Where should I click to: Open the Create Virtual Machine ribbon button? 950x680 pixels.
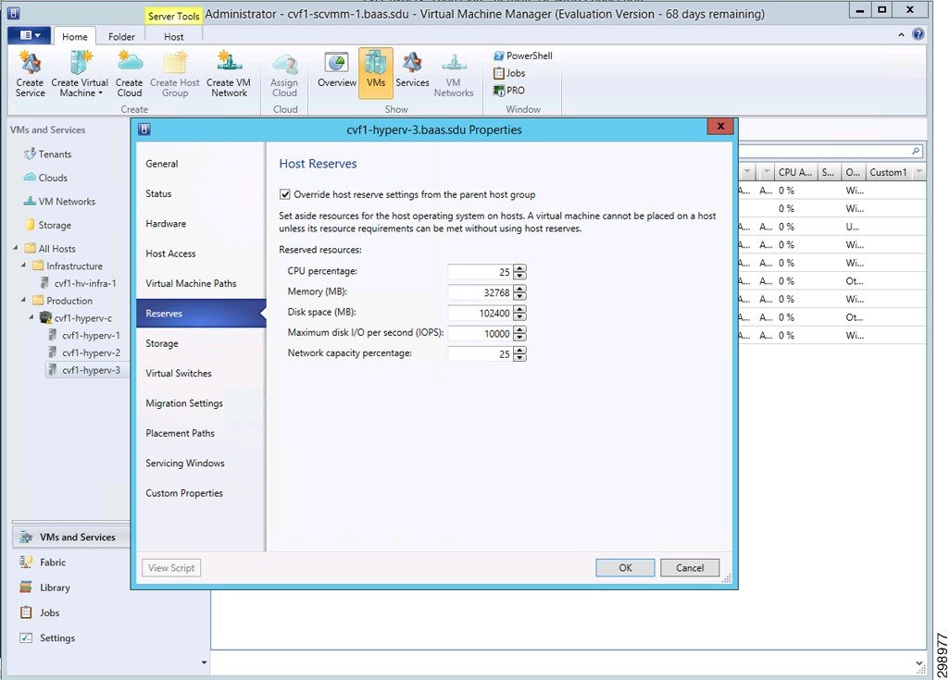(80, 74)
